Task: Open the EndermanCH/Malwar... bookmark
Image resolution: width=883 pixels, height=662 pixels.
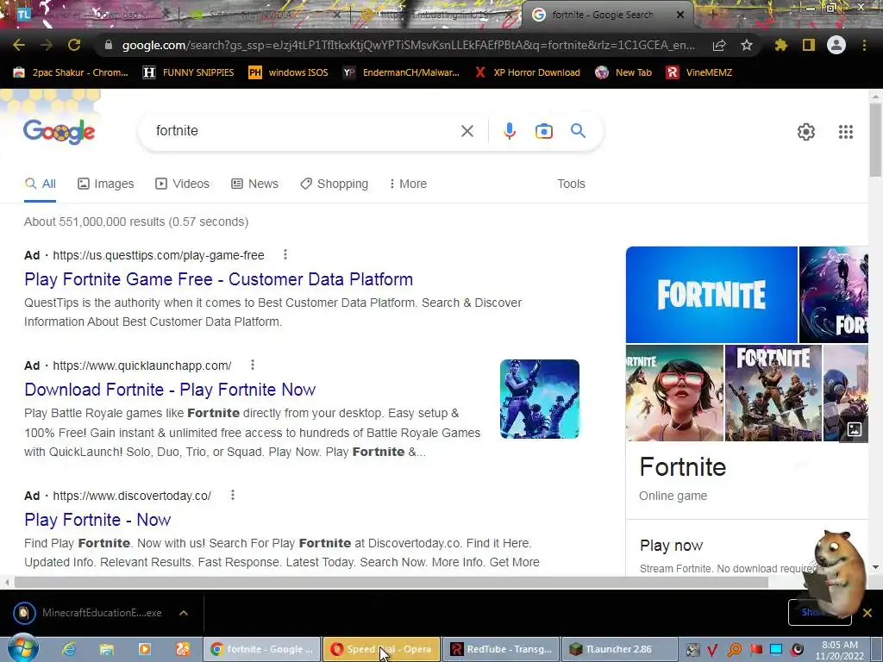Action: (x=401, y=72)
